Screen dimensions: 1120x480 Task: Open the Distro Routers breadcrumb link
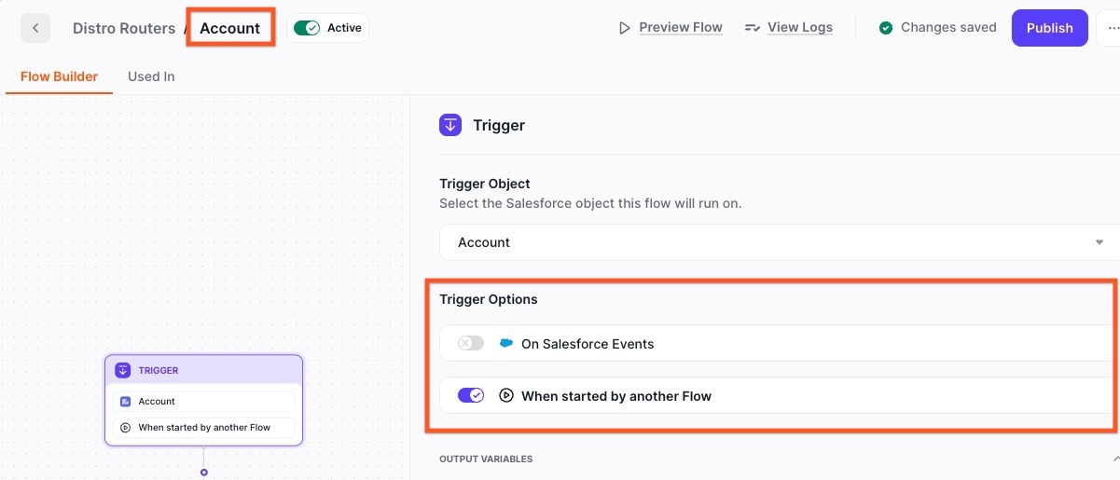[x=124, y=28]
